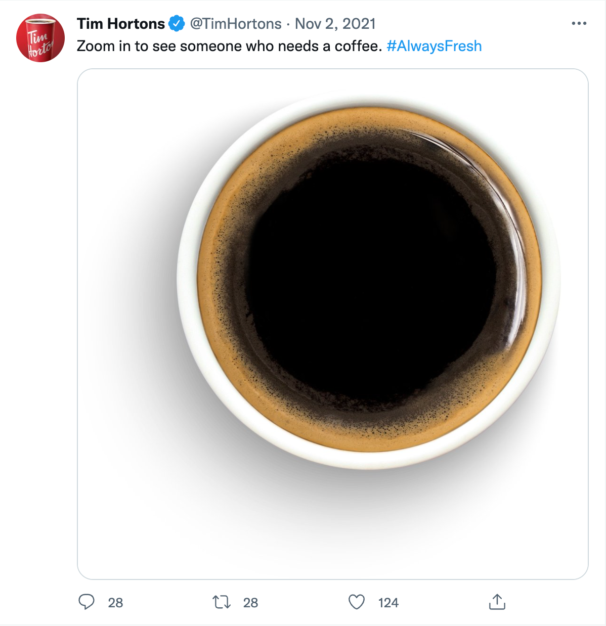Click the blue verified badge
The width and height of the screenshot is (606, 626).
pyautogui.click(x=177, y=23)
